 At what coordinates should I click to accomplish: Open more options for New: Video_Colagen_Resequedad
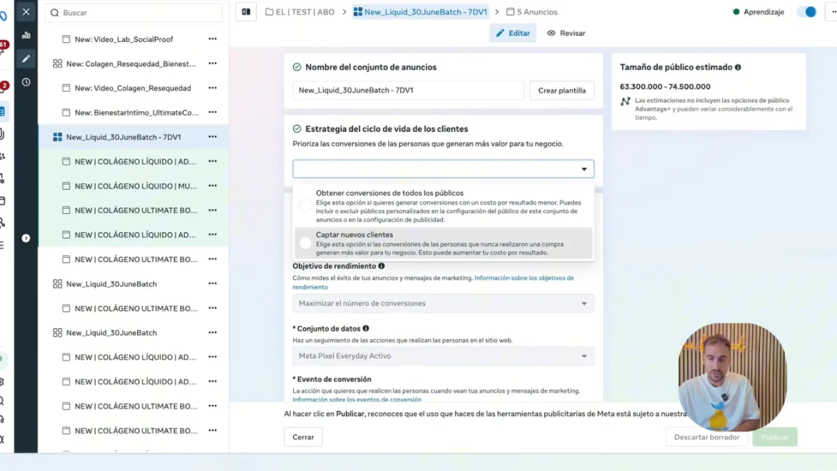(x=212, y=88)
